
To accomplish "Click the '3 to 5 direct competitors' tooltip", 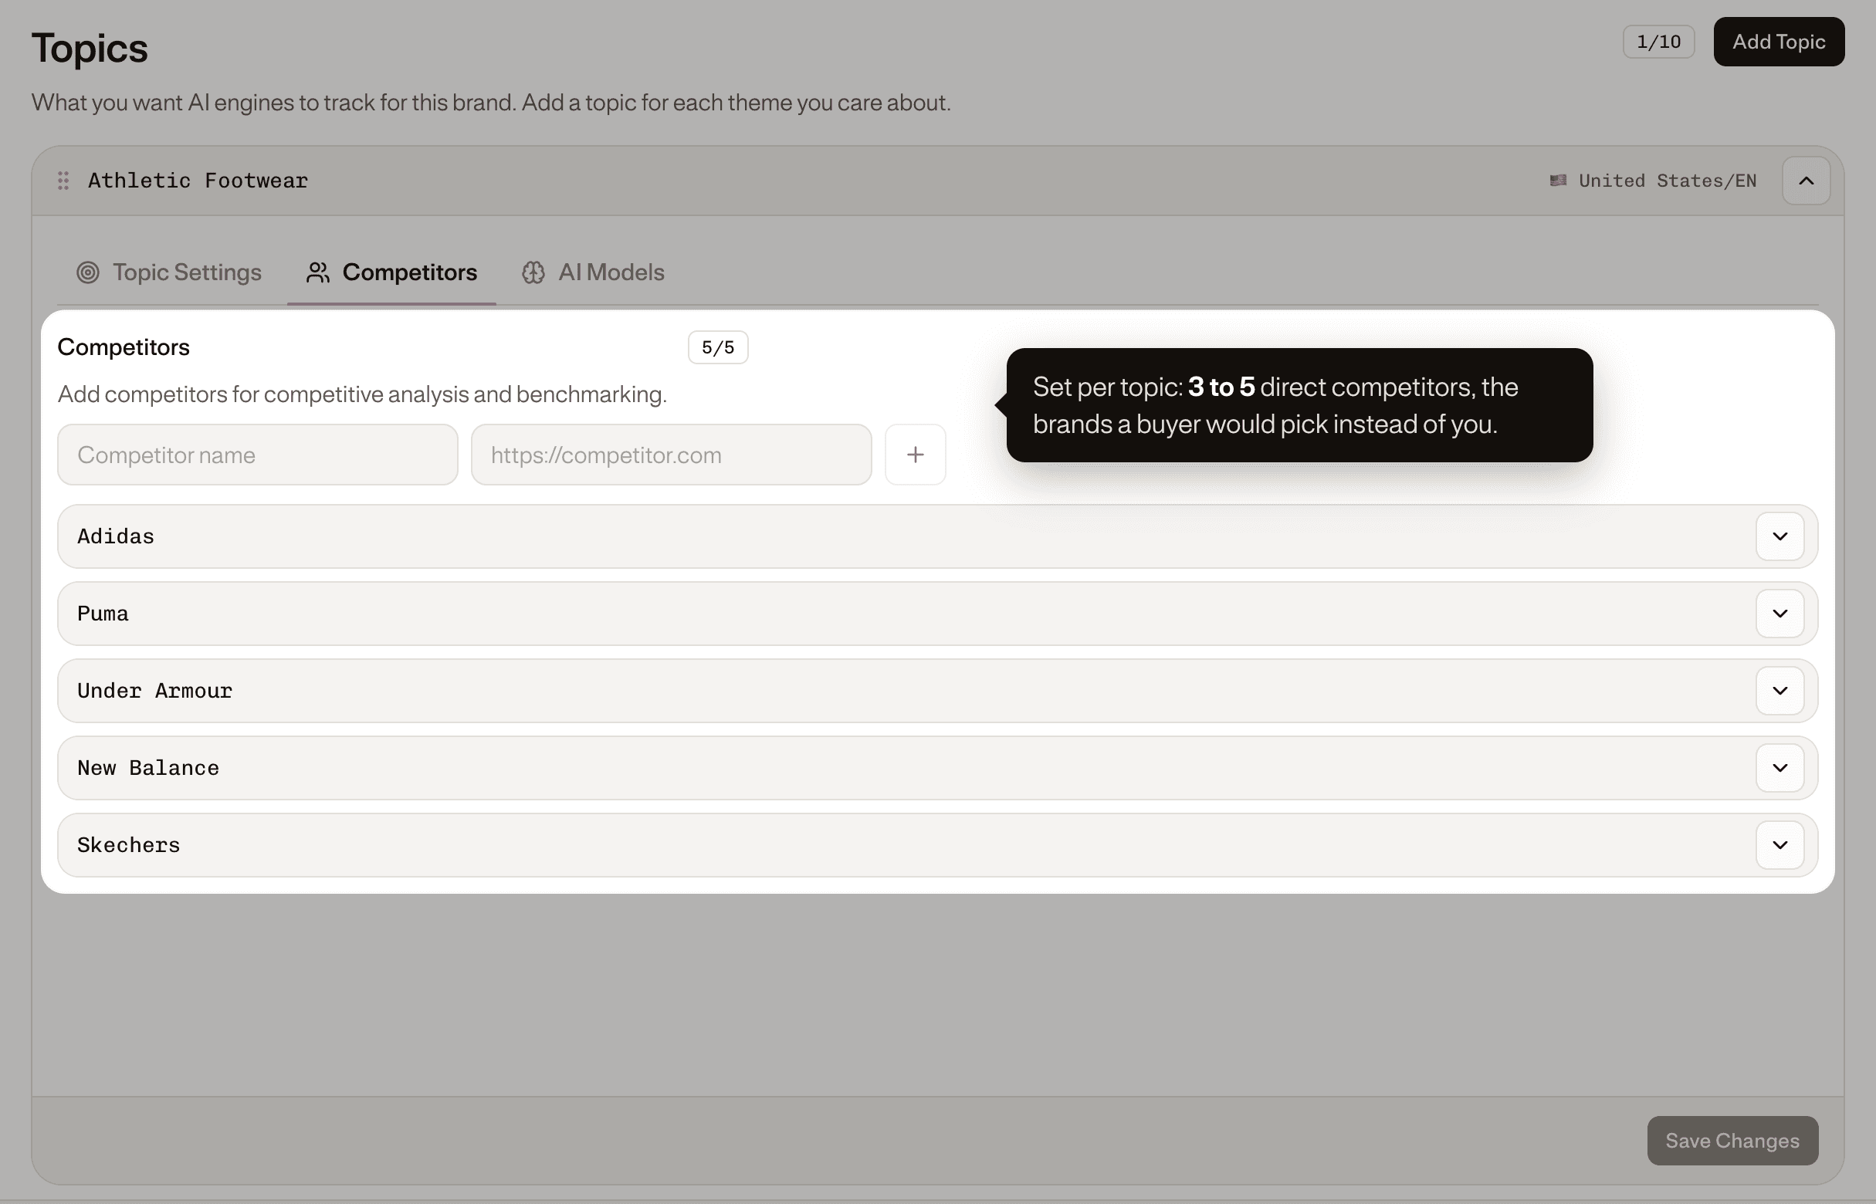I will coord(1299,405).
